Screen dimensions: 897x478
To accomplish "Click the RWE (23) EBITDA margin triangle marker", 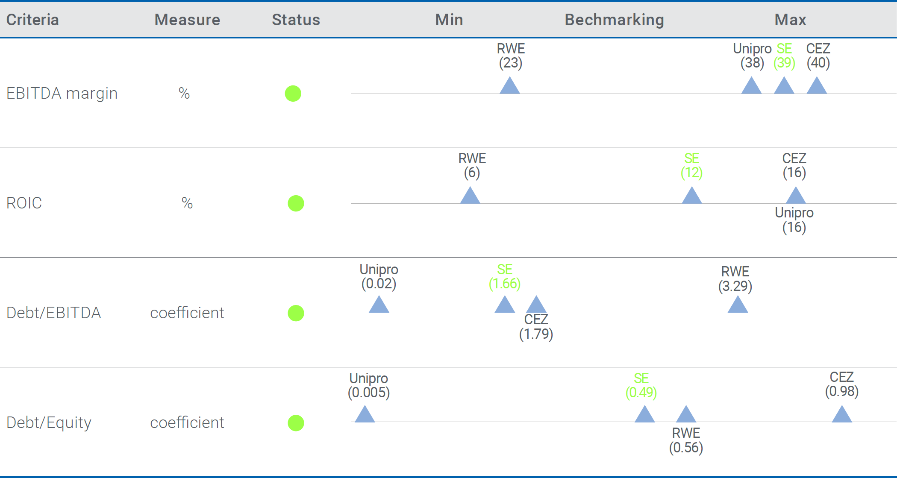I will pyautogui.click(x=509, y=86).
